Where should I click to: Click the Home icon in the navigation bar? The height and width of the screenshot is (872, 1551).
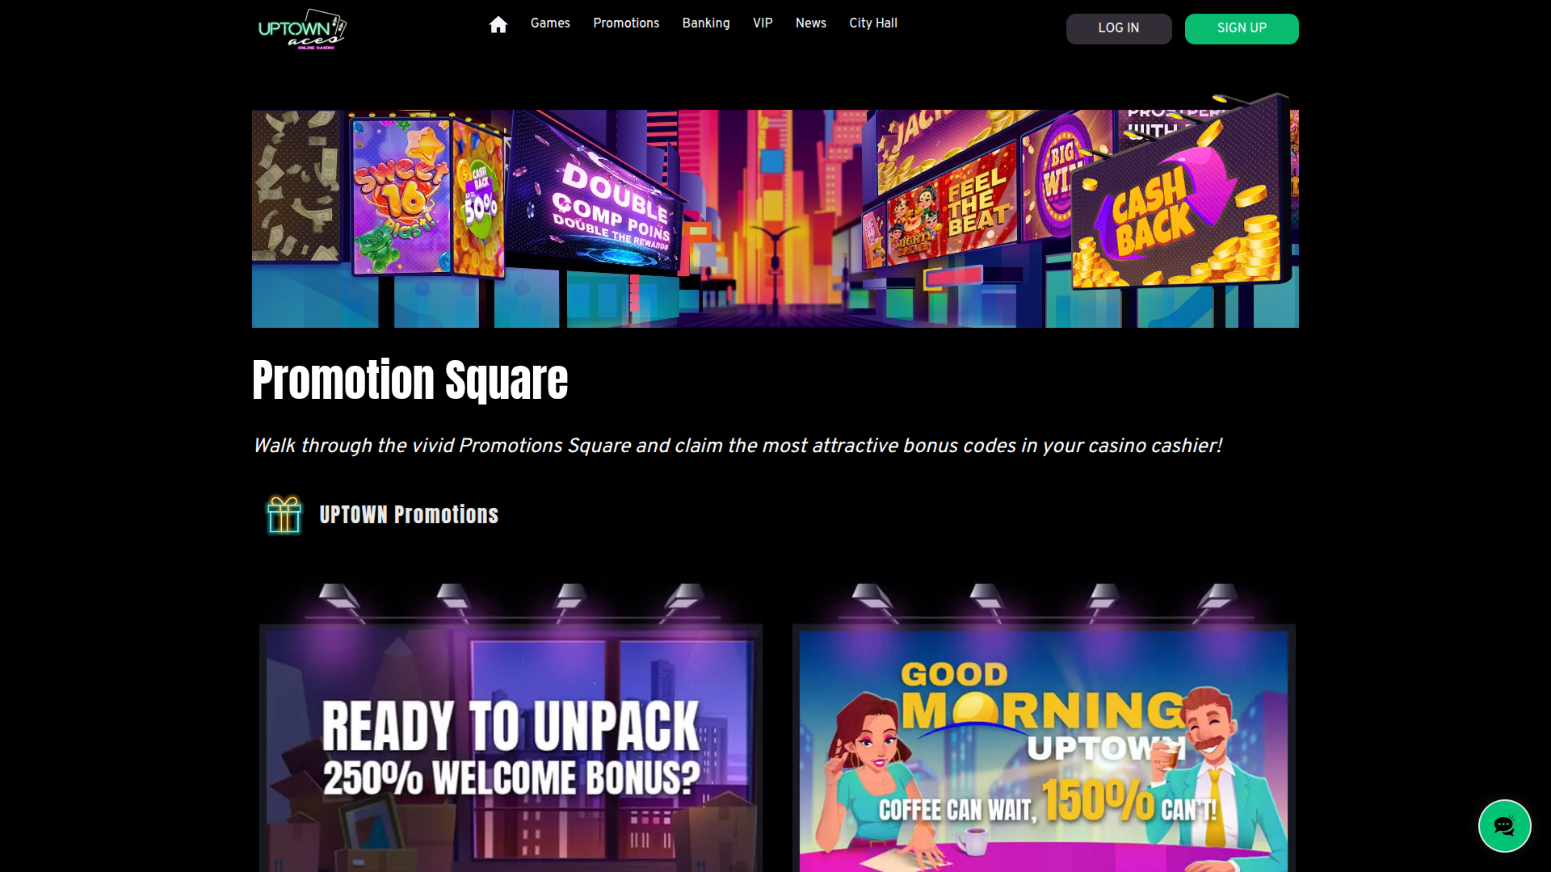click(x=498, y=23)
